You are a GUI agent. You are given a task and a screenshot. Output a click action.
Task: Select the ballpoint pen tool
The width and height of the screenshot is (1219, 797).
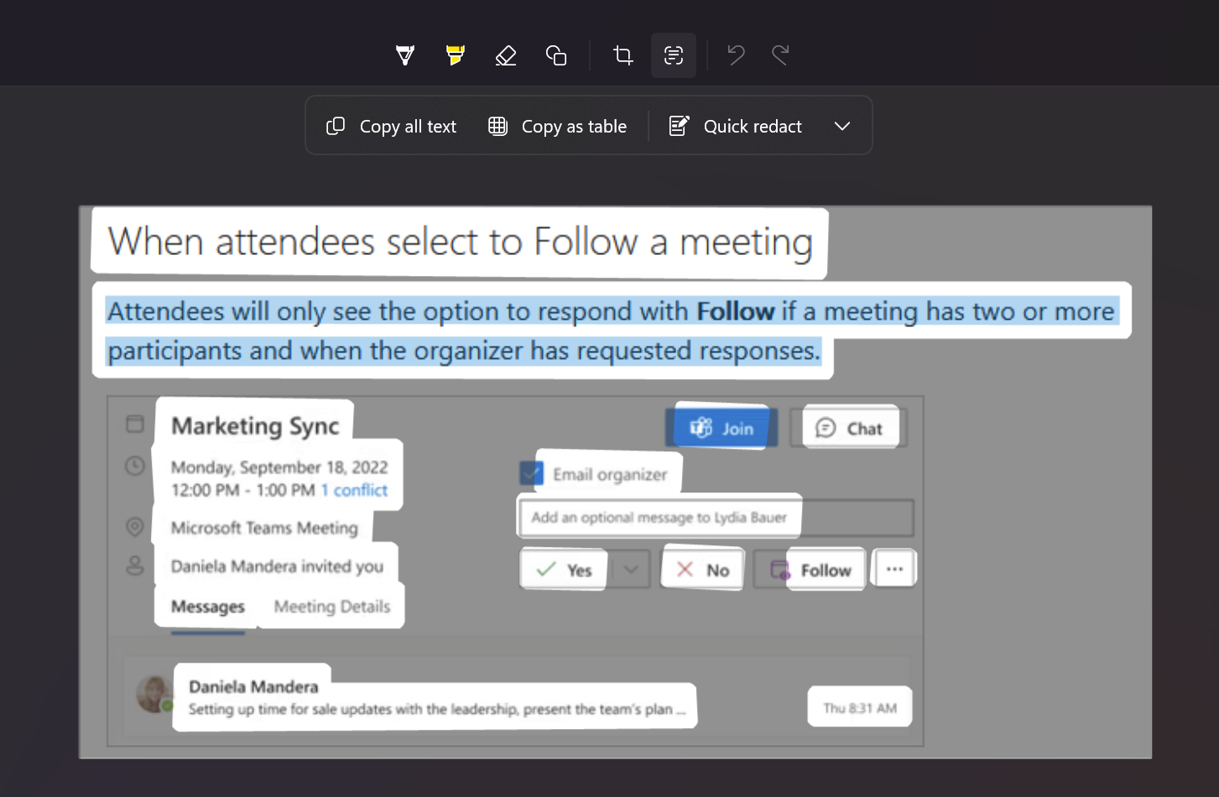pos(404,55)
